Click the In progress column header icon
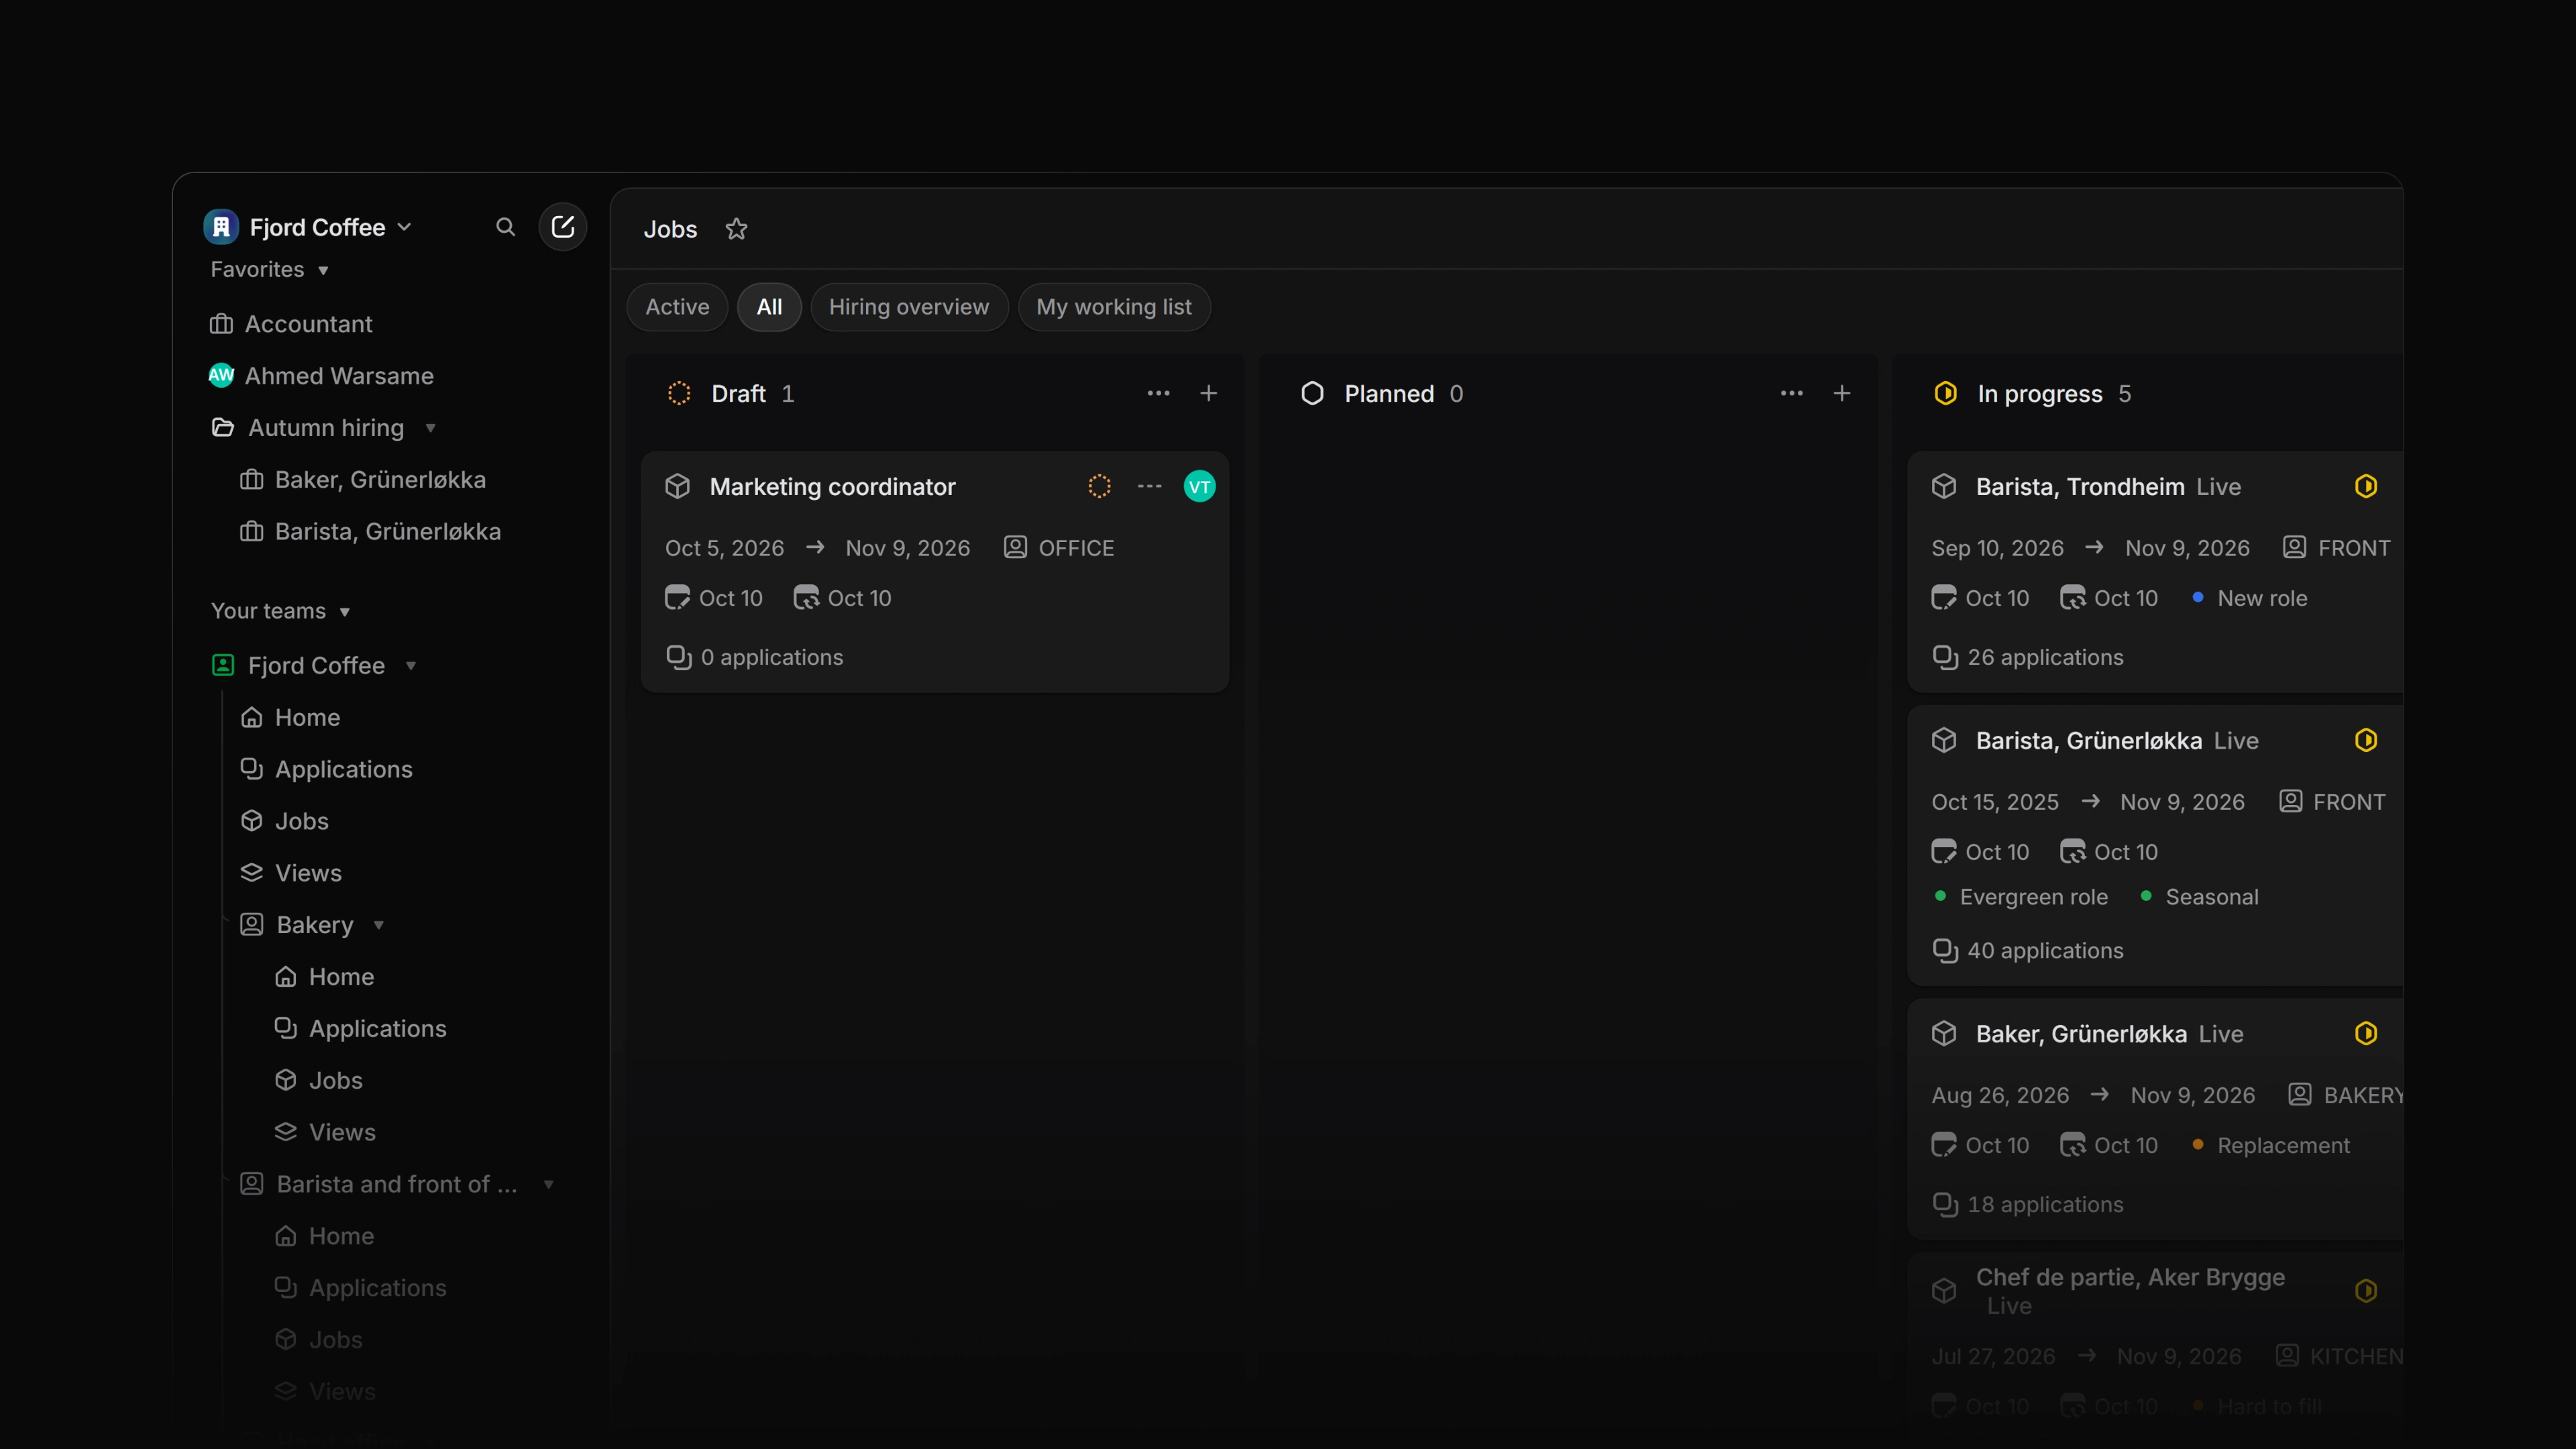This screenshot has height=1449, width=2576. (x=1945, y=394)
